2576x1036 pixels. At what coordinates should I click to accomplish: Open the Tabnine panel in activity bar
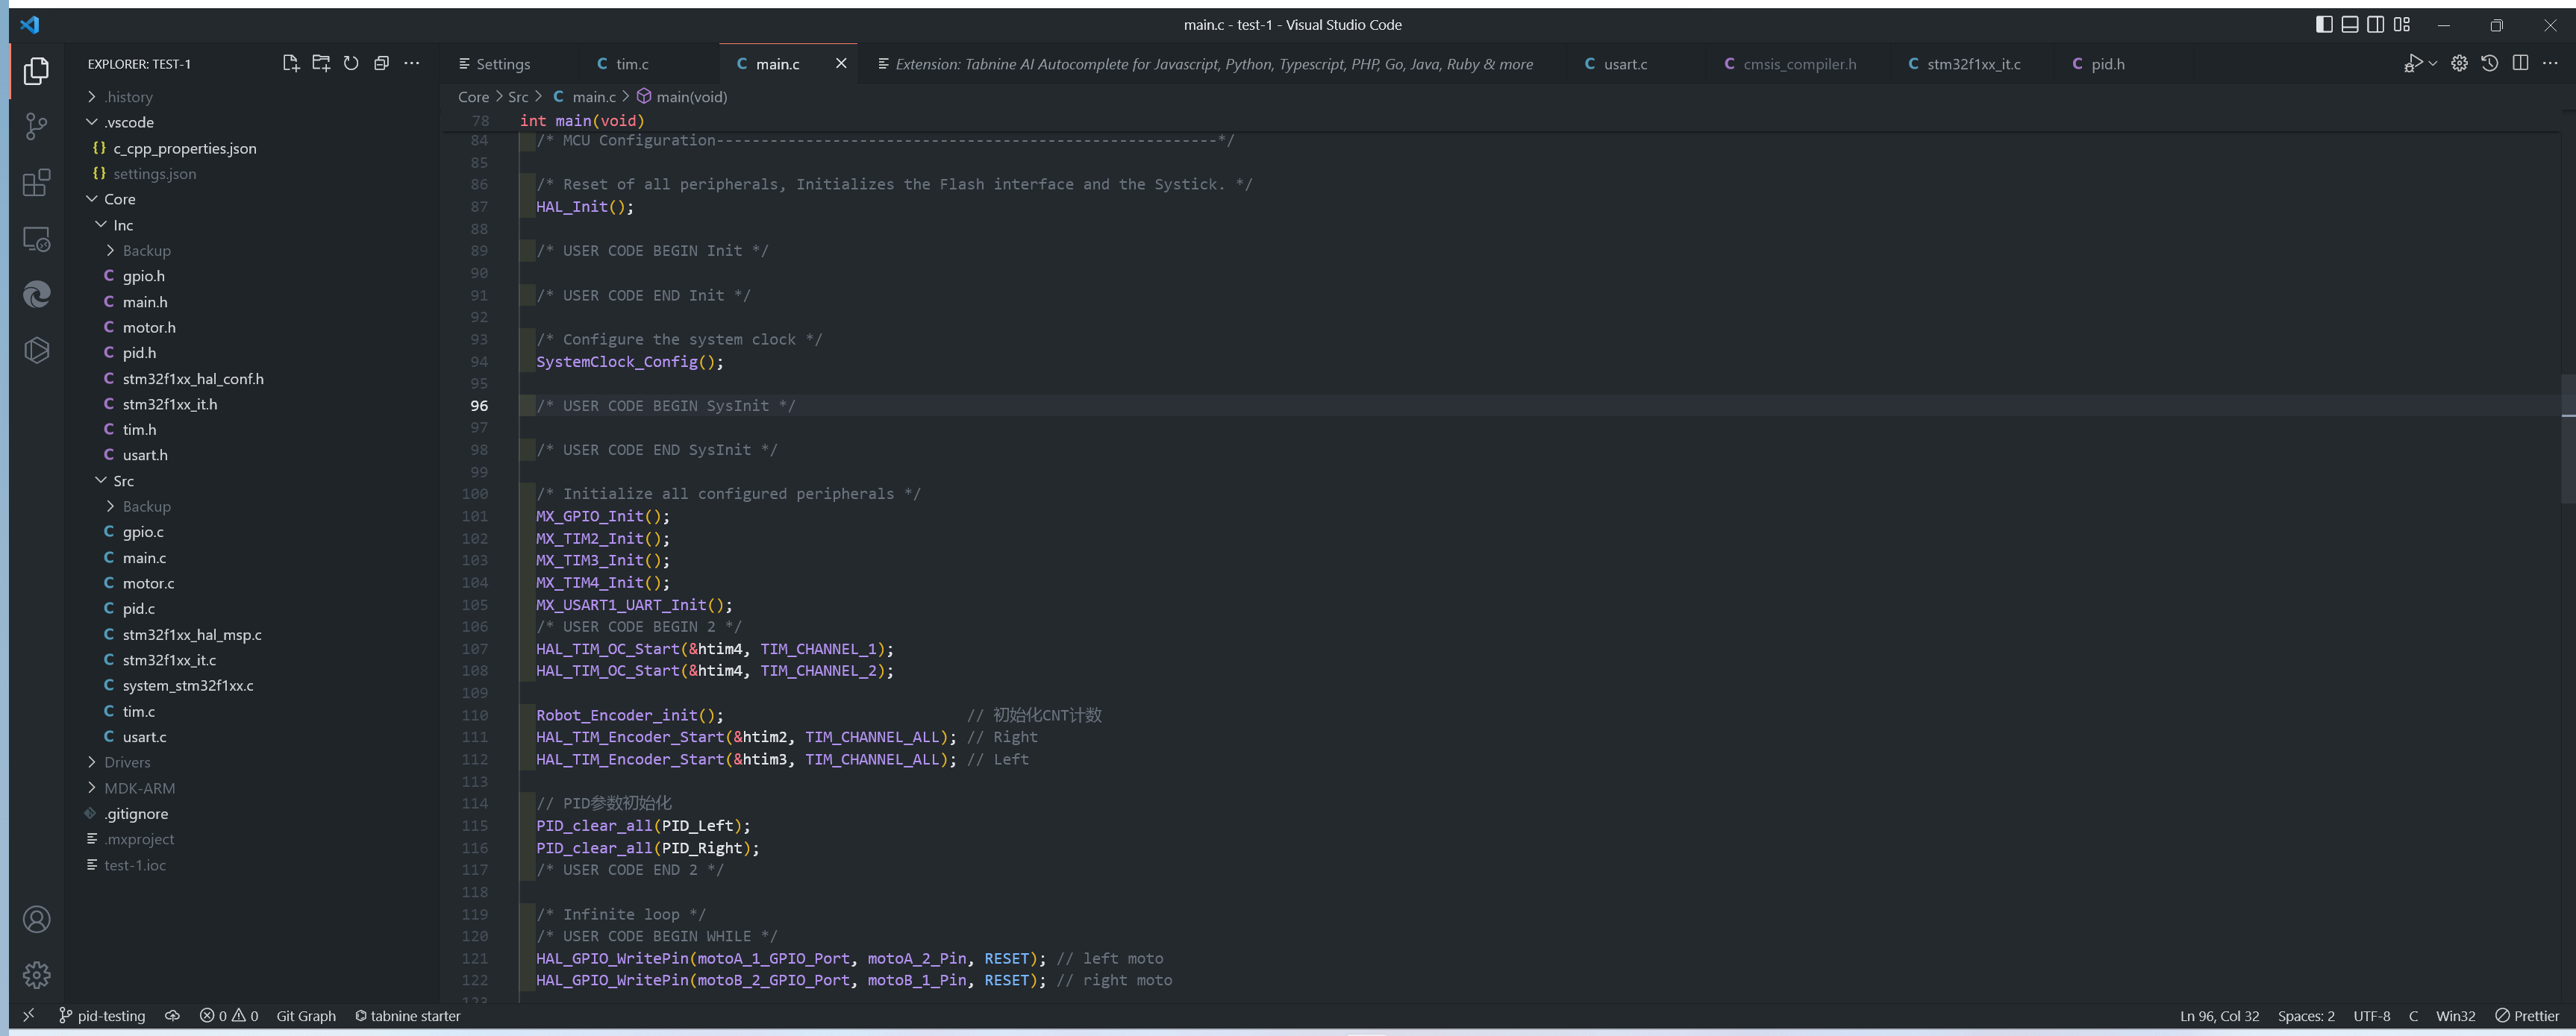pyautogui.click(x=37, y=350)
